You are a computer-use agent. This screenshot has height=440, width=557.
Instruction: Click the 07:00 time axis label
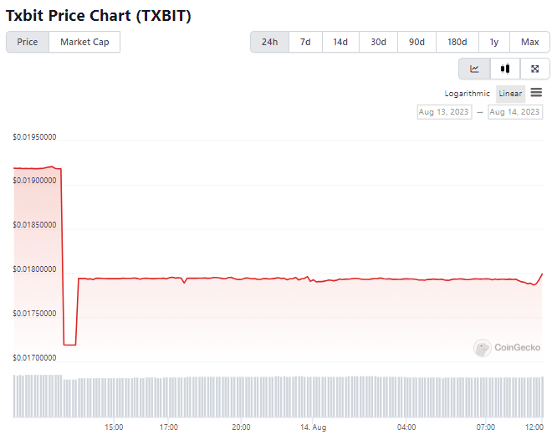(x=486, y=427)
